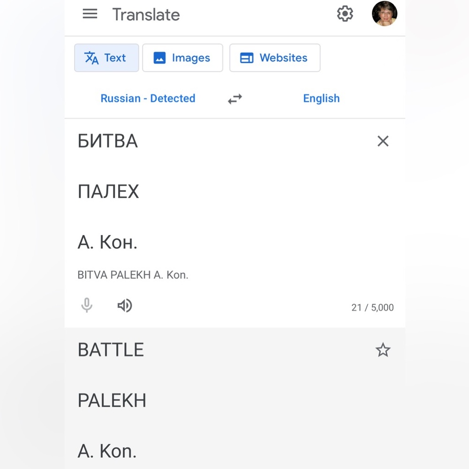Open the hamburger main menu
The image size is (469, 469).
click(90, 14)
